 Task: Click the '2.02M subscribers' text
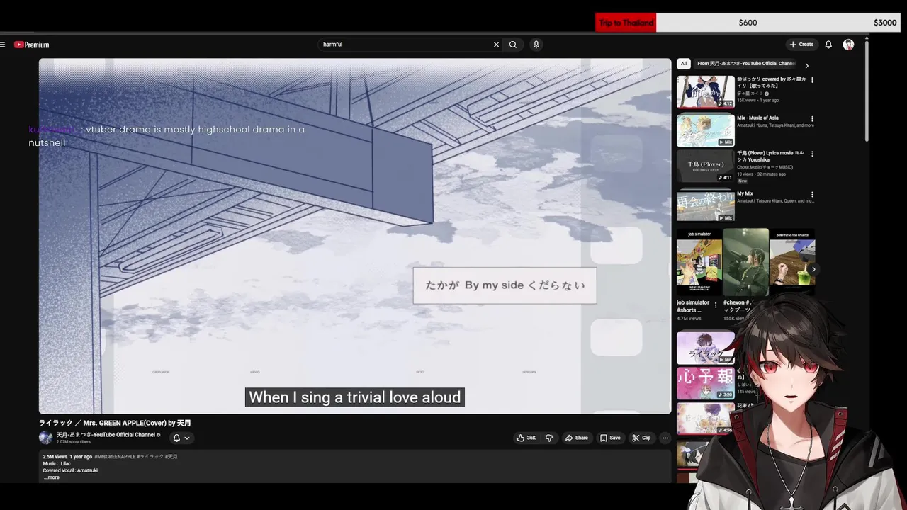point(74,442)
